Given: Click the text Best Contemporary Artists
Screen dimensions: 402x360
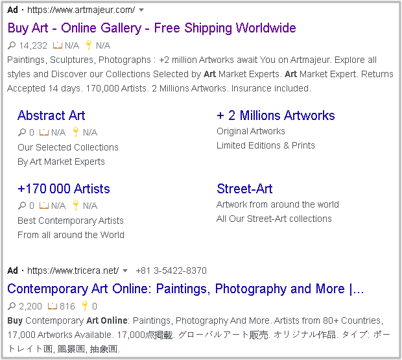Looking at the screenshot, I should click(x=71, y=221).
